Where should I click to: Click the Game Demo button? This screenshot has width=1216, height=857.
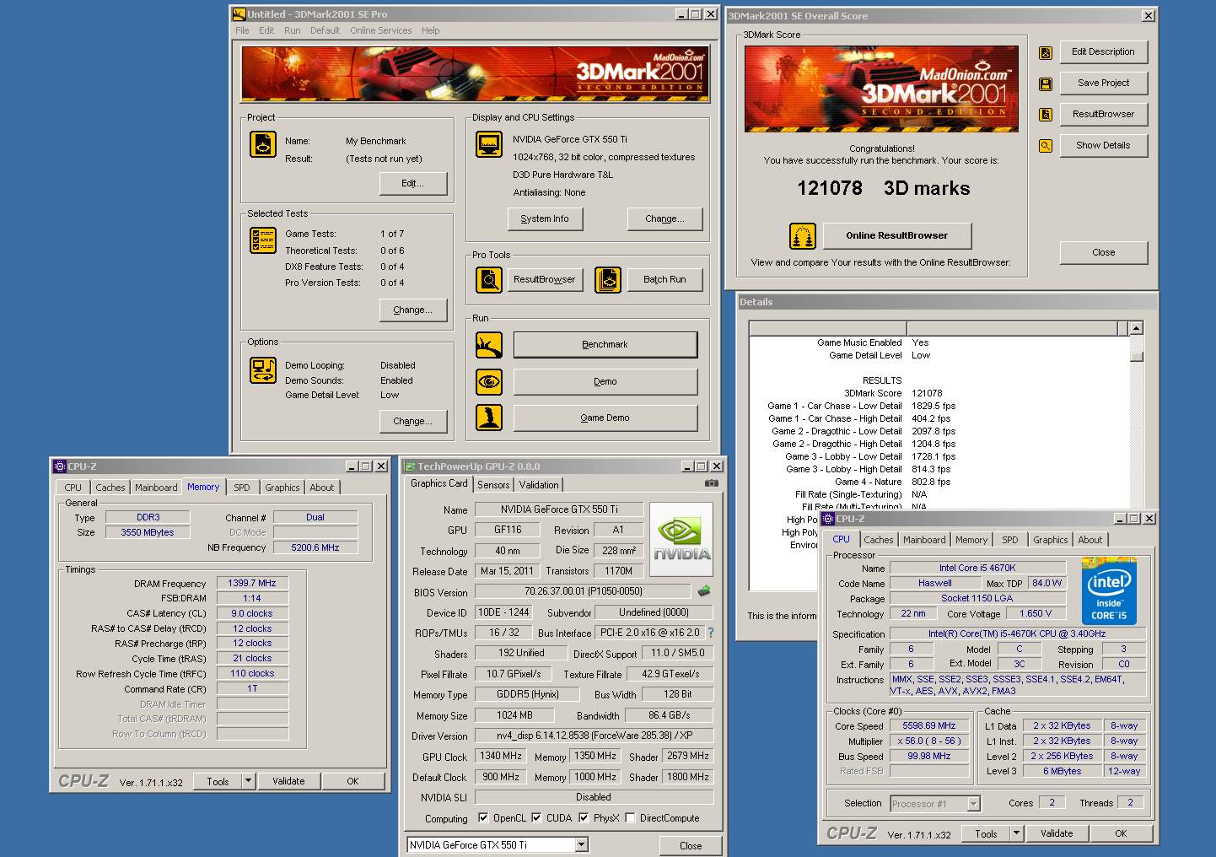(x=605, y=418)
